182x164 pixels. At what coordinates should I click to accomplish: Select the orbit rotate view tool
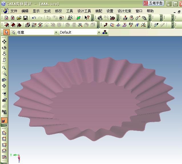4,48
